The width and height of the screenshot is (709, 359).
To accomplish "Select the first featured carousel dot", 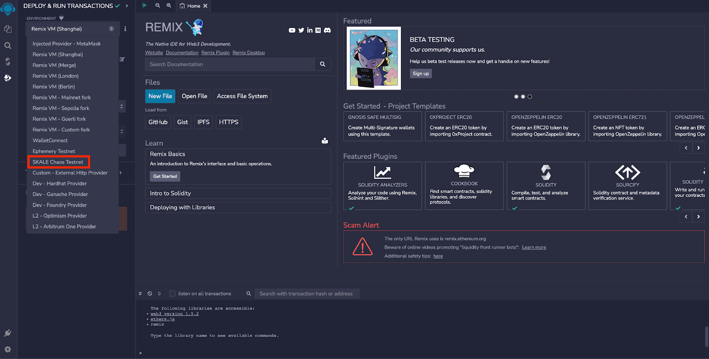I will coord(516,97).
